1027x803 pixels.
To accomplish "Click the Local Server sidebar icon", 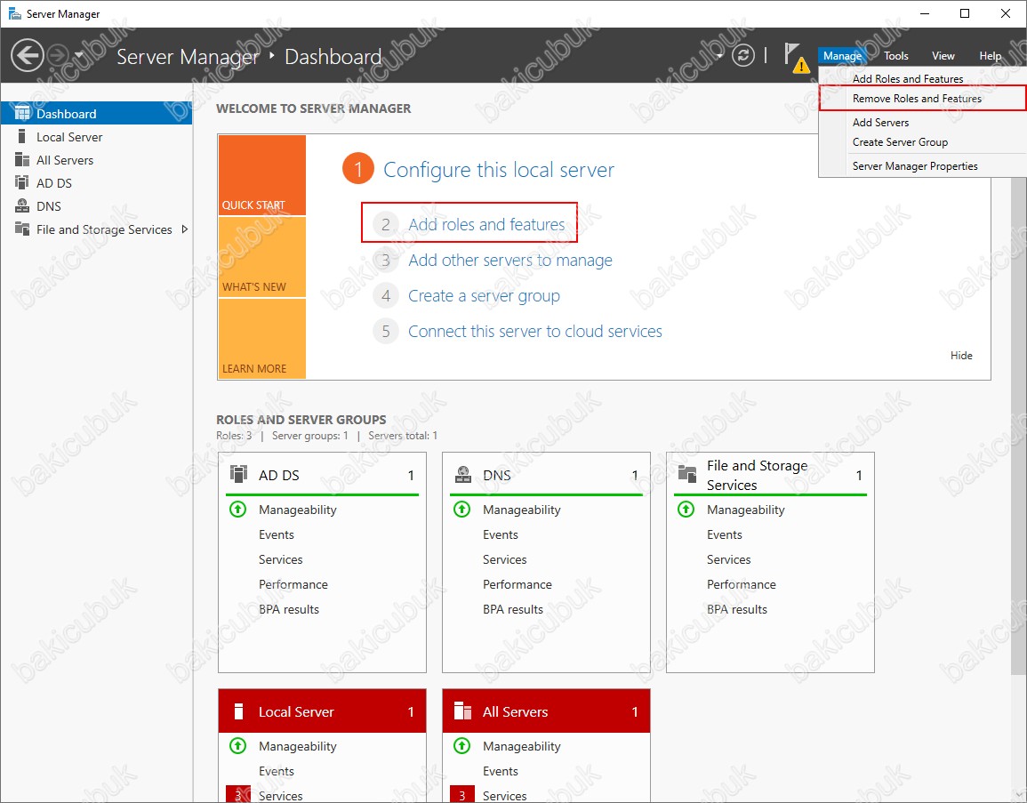I will [21, 136].
